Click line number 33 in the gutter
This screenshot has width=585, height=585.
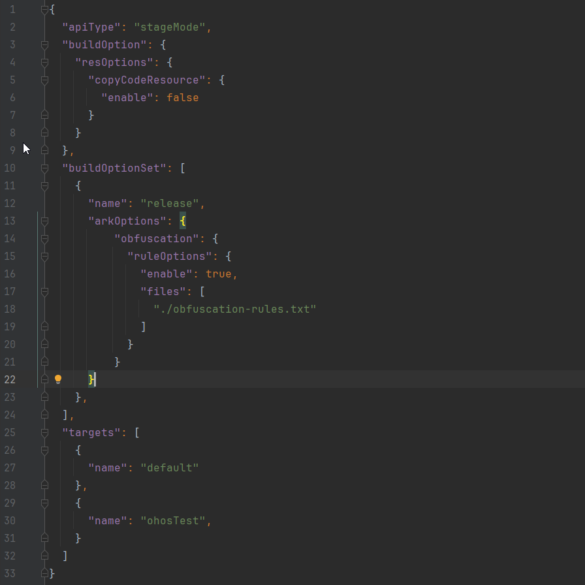click(x=10, y=573)
